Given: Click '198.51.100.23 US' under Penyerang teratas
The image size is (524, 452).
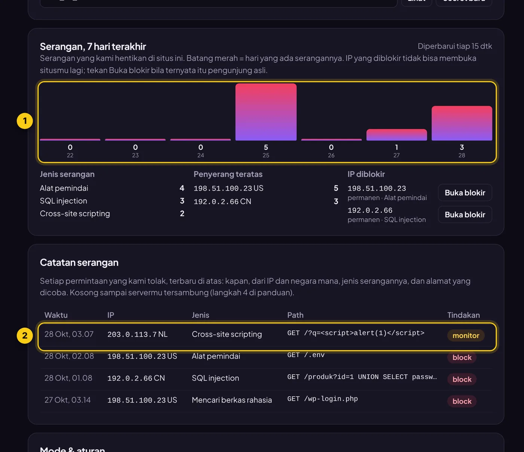Looking at the screenshot, I should tap(228, 188).
